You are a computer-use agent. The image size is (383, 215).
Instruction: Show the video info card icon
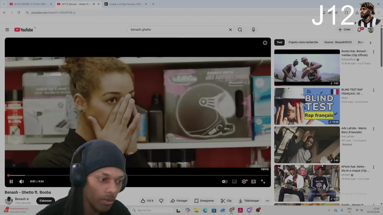(265, 43)
